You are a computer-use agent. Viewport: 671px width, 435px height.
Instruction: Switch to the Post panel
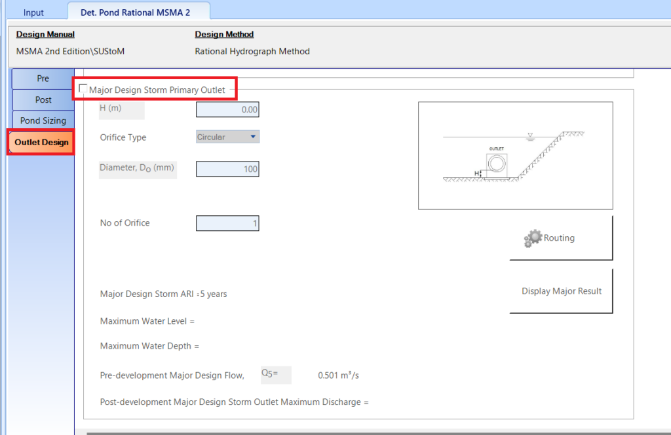coord(42,99)
